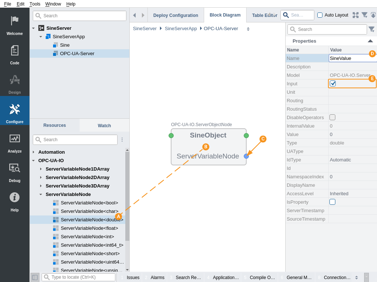Click the fit-to-view icon in diagram toolbar
Viewport: 377px width, 282px height.
coord(355,15)
